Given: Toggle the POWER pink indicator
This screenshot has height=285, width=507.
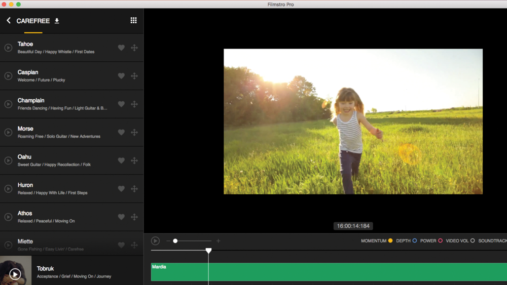Looking at the screenshot, I should coord(440,241).
